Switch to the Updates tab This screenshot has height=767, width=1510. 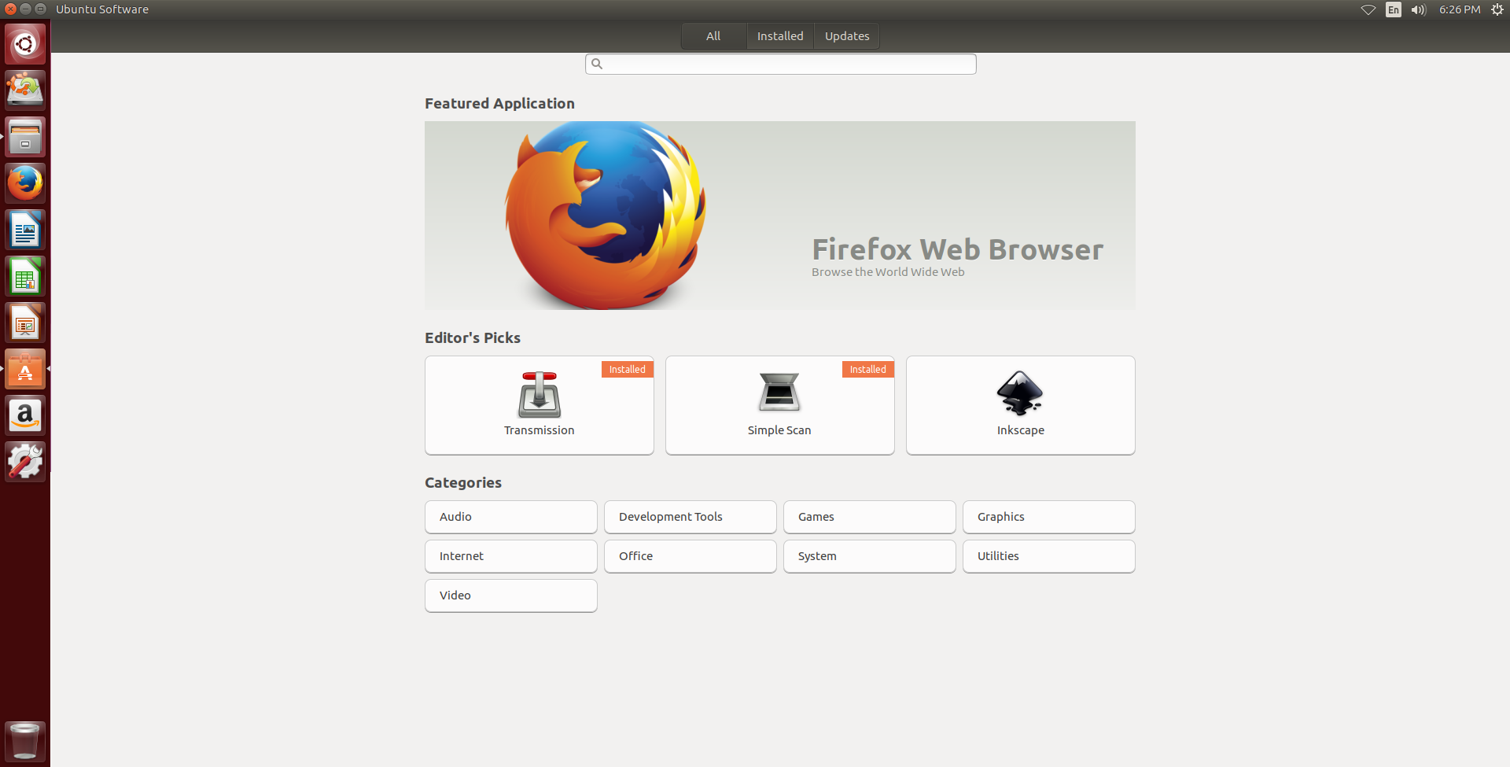coord(847,36)
